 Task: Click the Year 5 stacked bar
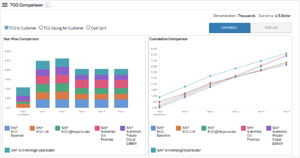(x=121, y=88)
